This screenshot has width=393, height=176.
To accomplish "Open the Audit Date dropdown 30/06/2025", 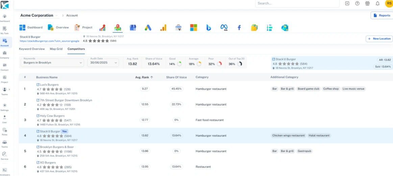I will tap(103, 62).
